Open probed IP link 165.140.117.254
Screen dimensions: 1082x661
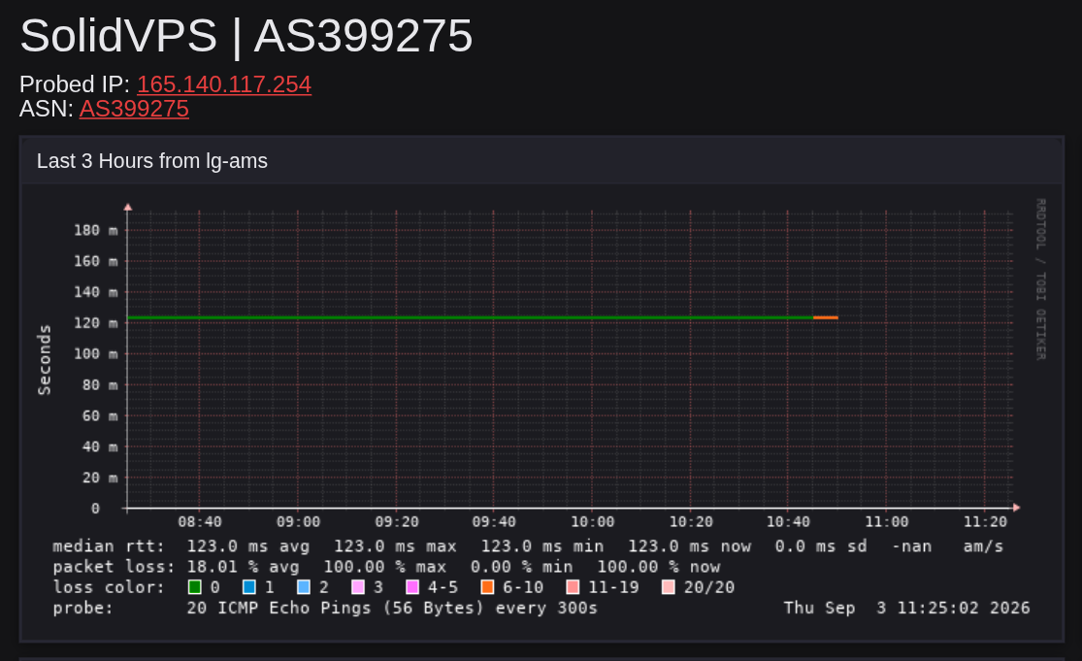pos(224,84)
